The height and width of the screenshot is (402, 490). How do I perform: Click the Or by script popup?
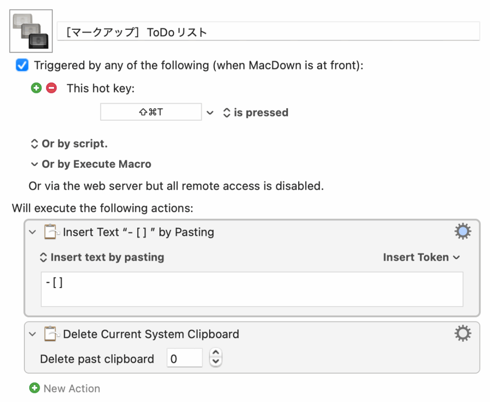(x=68, y=144)
